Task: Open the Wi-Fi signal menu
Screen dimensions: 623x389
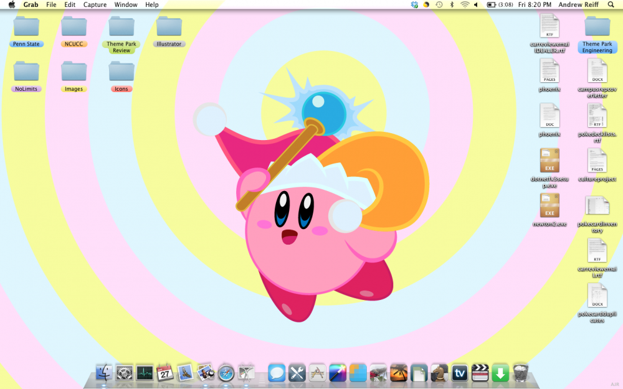Action: pos(464,4)
